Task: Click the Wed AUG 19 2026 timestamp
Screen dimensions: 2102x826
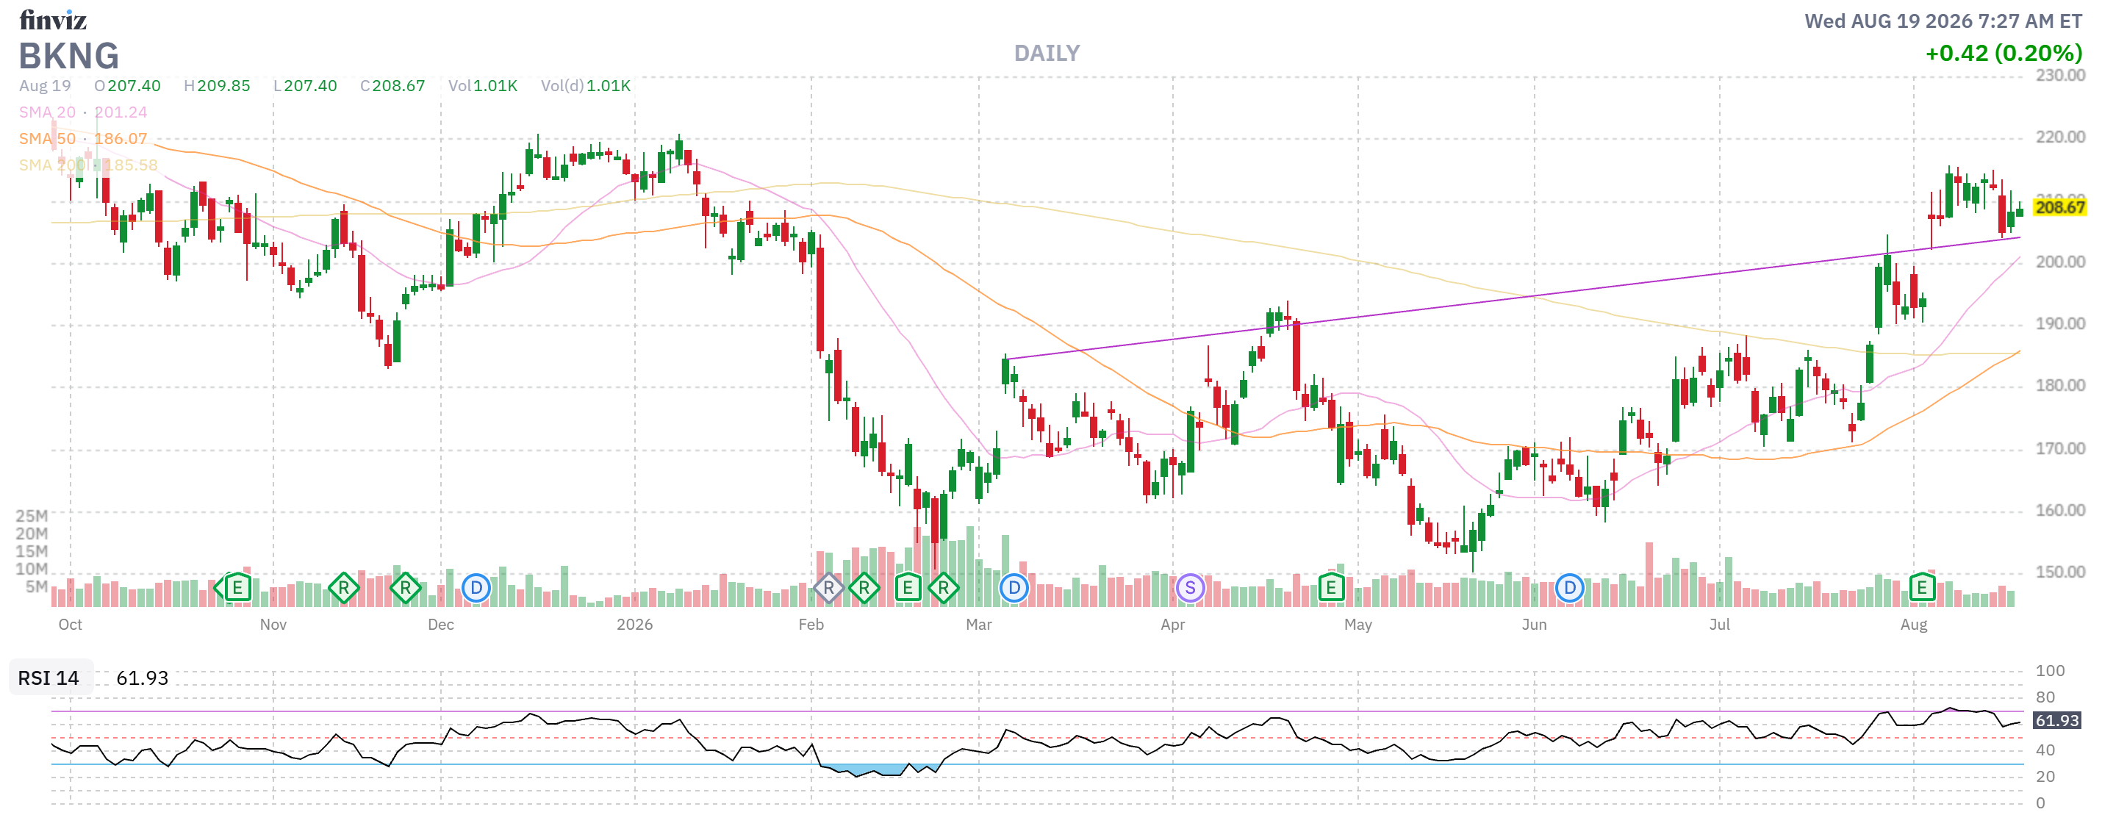Action: (x=1944, y=21)
